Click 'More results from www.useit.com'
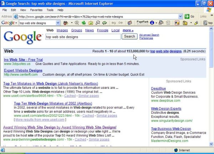 click(40, 120)
